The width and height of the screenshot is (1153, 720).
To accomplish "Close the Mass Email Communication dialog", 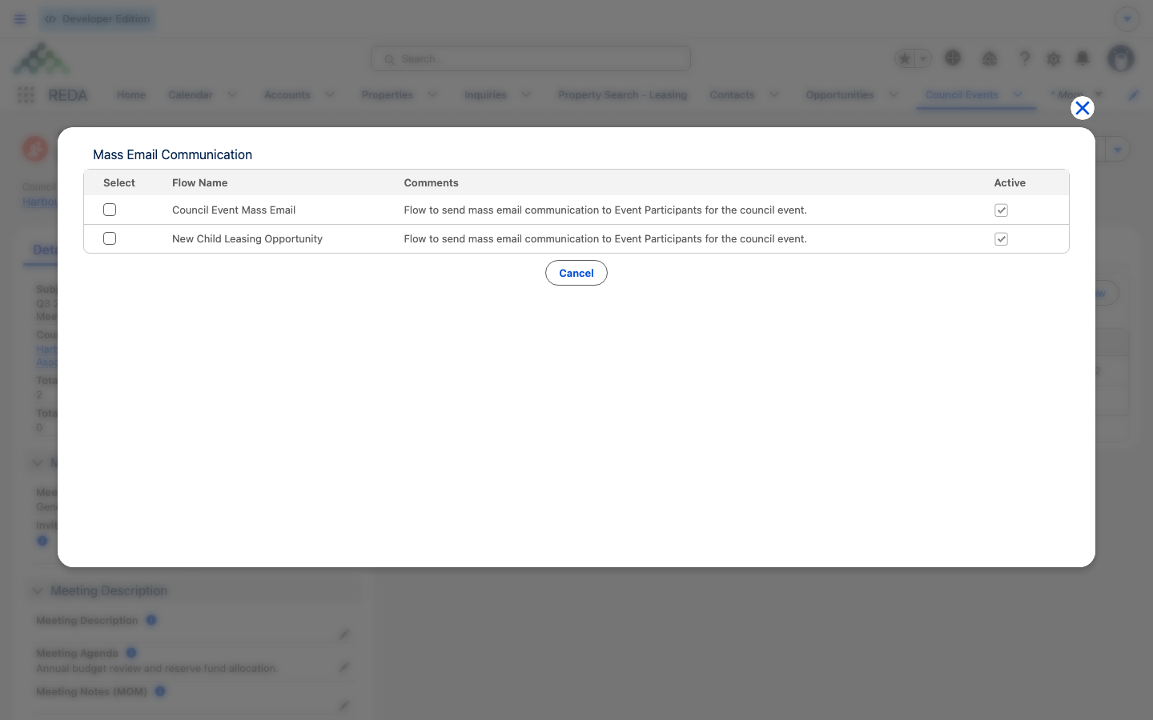I will [1083, 108].
